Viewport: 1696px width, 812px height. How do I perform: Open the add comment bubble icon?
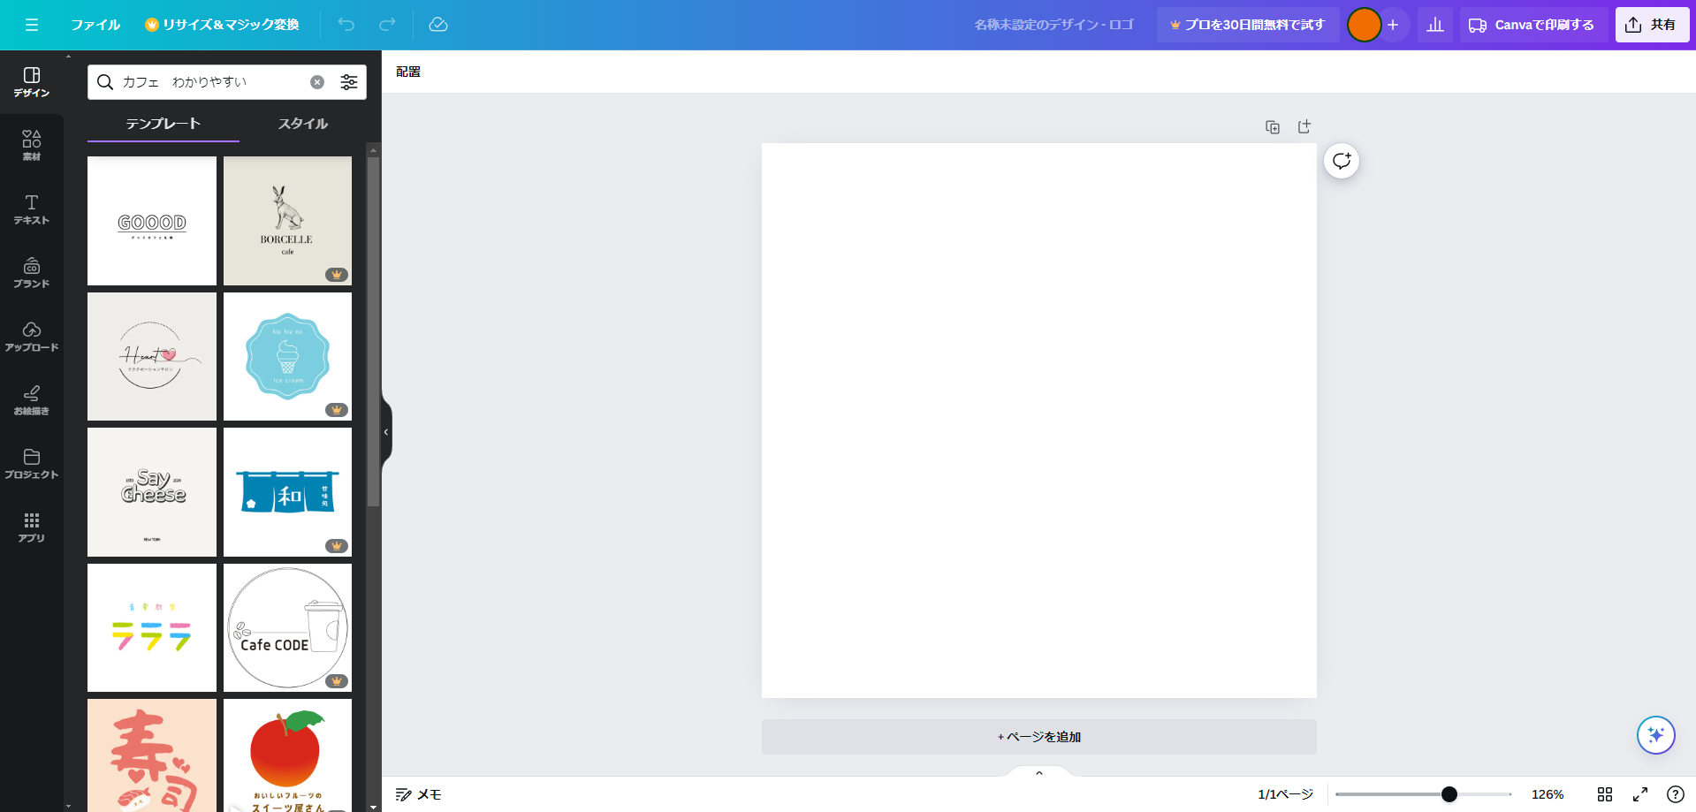[1341, 161]
